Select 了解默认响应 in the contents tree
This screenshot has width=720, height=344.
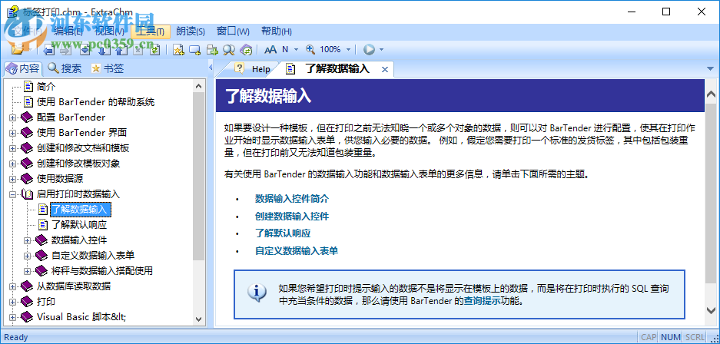(79, 225)
